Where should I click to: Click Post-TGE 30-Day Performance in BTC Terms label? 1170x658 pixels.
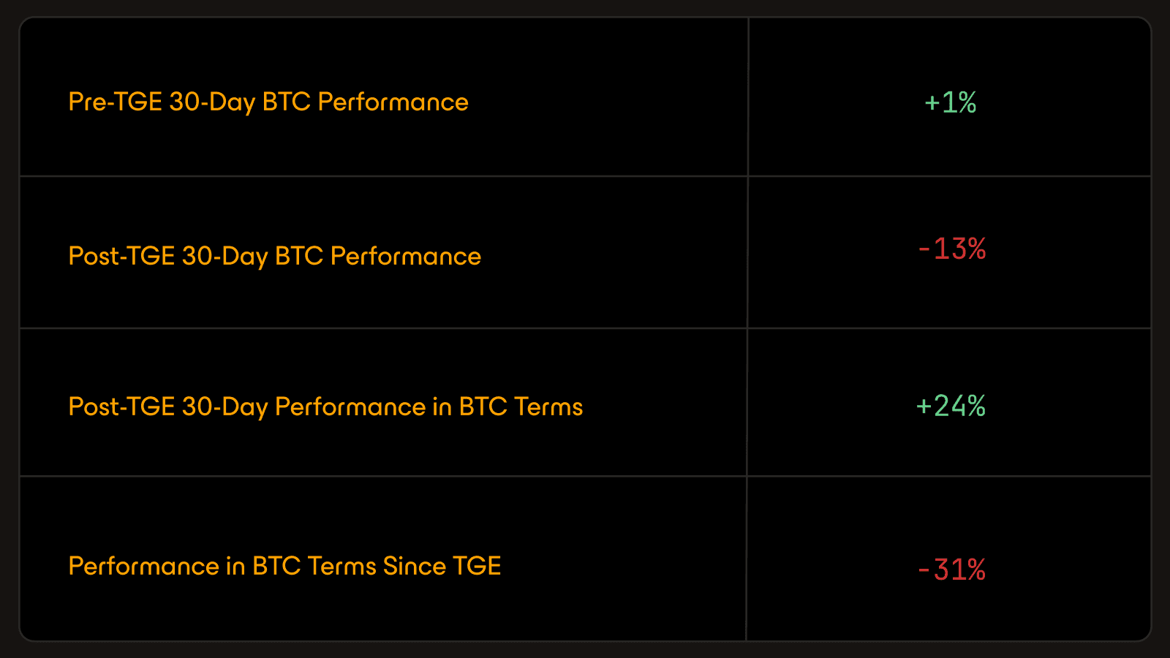325,407
